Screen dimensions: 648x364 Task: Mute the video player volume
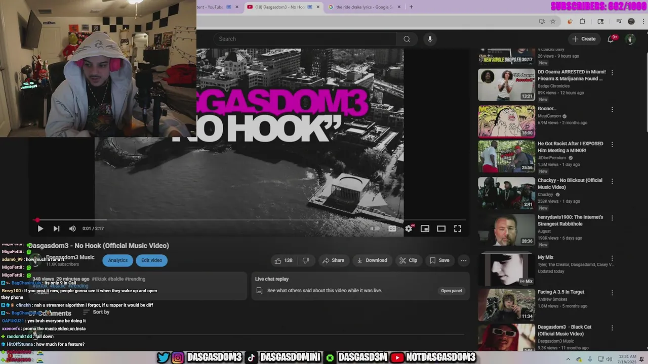pyautogui.click(x=72, y=229)
